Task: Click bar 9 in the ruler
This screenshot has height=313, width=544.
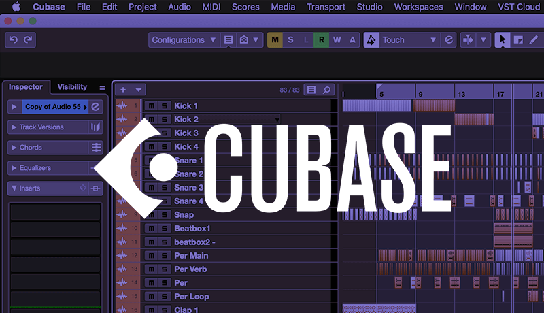Action: point(420,94)
